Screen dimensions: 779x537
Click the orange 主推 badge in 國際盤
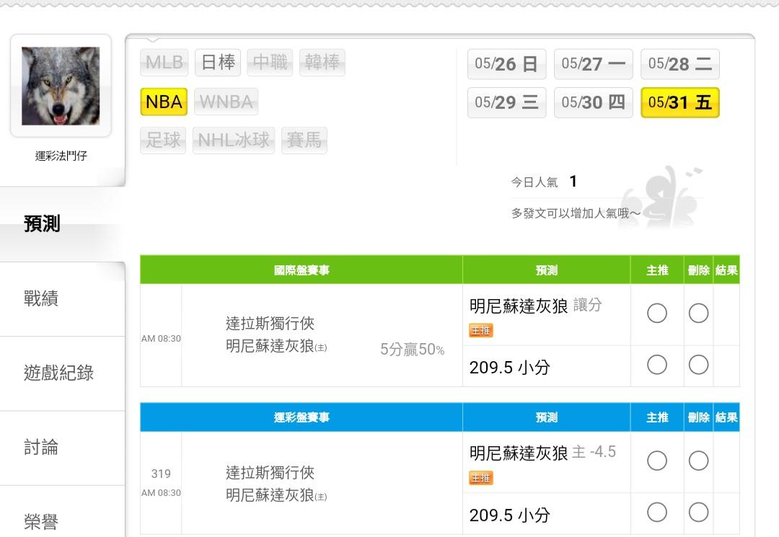[x=481, y=330]
